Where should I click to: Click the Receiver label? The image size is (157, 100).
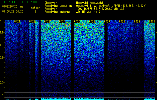51,9
